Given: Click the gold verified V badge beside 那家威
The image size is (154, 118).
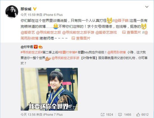Looking at the screenshot, I should tap(35, 9).
